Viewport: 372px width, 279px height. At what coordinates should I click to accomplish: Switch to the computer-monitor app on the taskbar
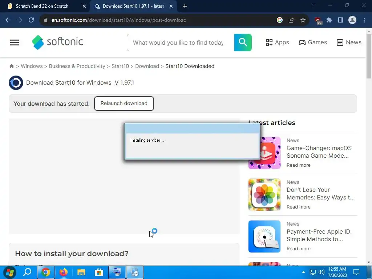[x=117, y=272]
